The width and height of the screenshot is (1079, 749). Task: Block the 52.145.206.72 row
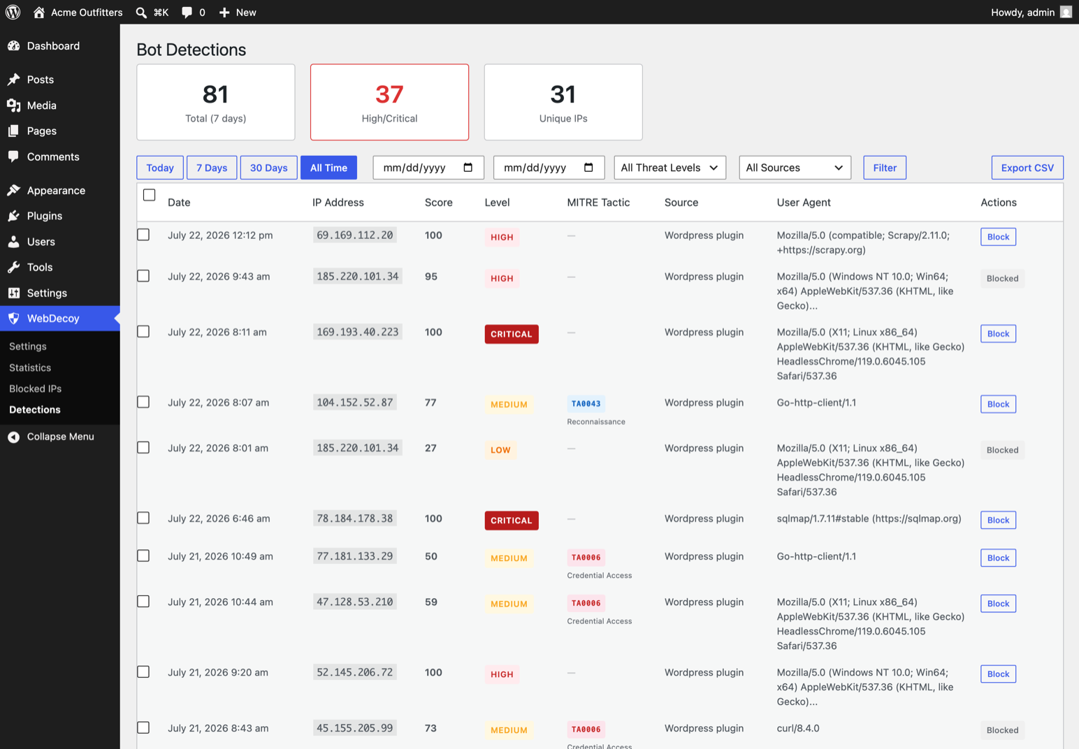[x=998, y=674]
